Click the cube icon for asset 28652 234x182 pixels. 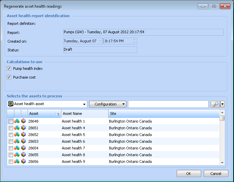[23, 135]
